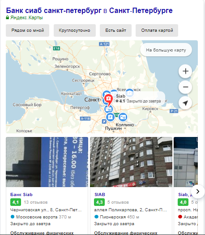Click blue bank pin above Пушкин
The height and width of the screenshot is (235, 205).
pyautogui.click(x=110, y=117)
